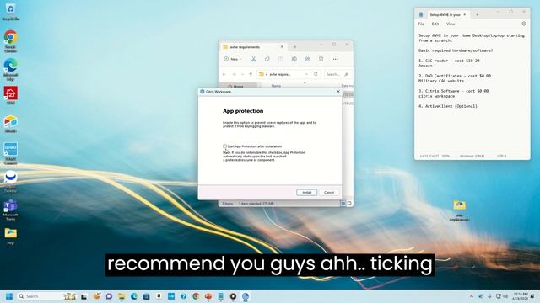Viewport: 540px width, 303px height.
Task: Click the Windows Start button
Action: tap(9, 296)
